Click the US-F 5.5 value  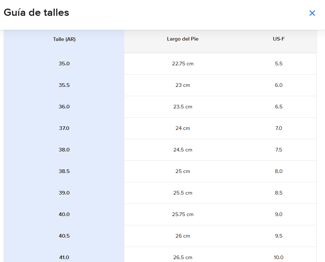279,64
